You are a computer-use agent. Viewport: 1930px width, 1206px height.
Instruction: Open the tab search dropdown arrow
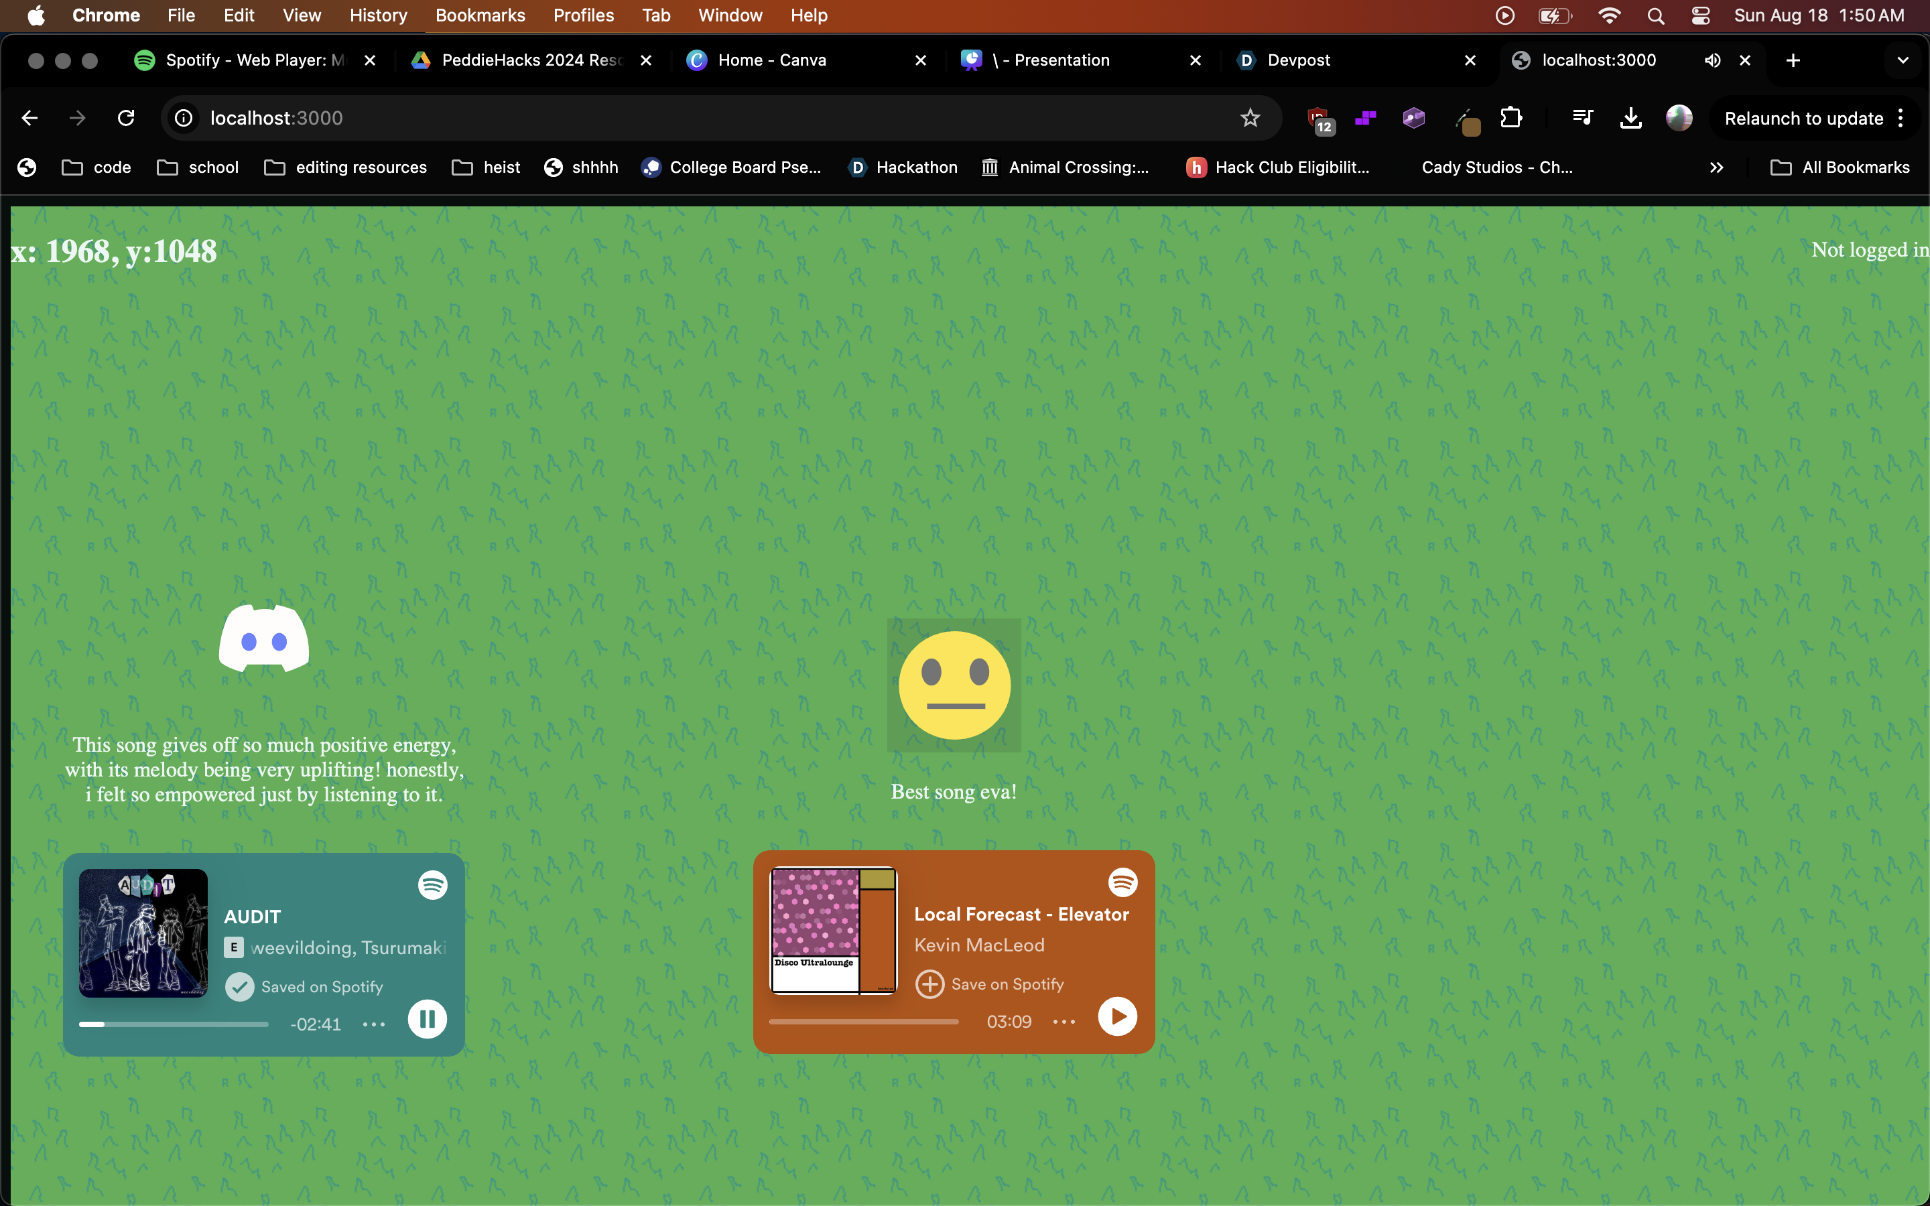pyautogui.click(x=1902, y=60)
